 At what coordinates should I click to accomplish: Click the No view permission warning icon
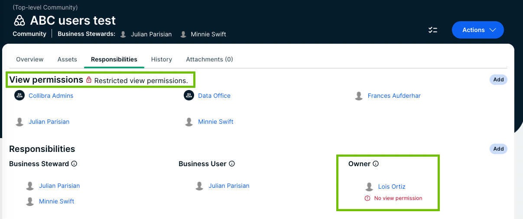pyautogui.click(x=367, y=198)
